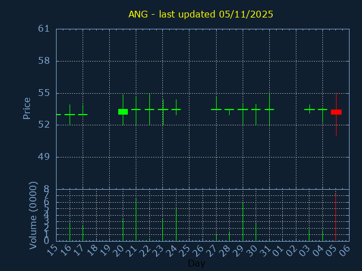
Task: Select day 15 on the x-axis
Action: 53,249
